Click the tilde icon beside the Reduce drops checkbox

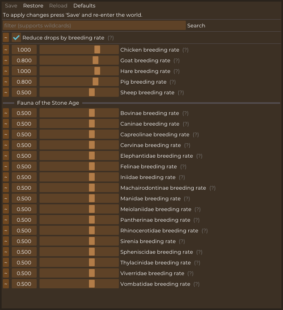click(6, 38)
